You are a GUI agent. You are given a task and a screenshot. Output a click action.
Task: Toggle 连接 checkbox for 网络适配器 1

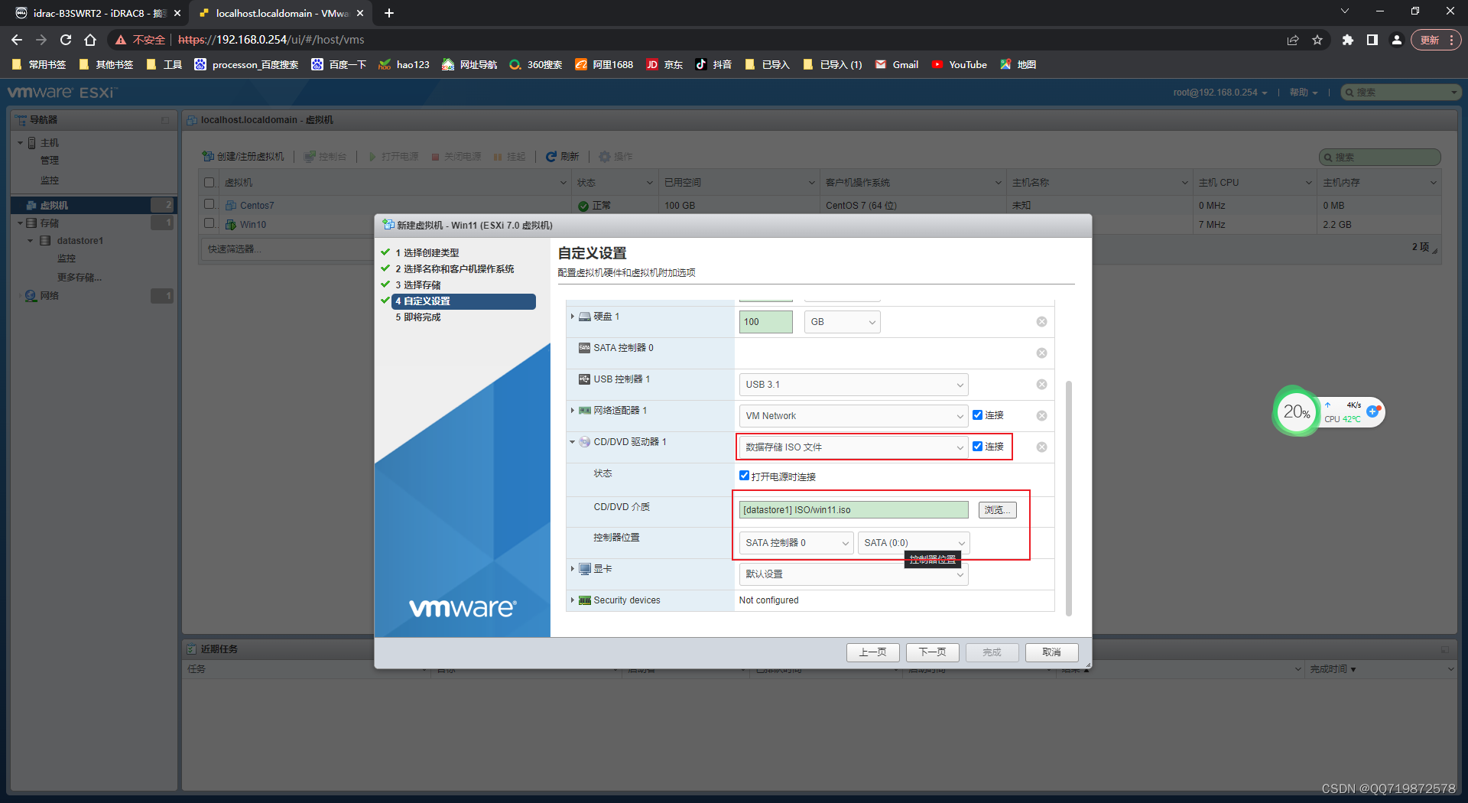(x=977, y=415)
